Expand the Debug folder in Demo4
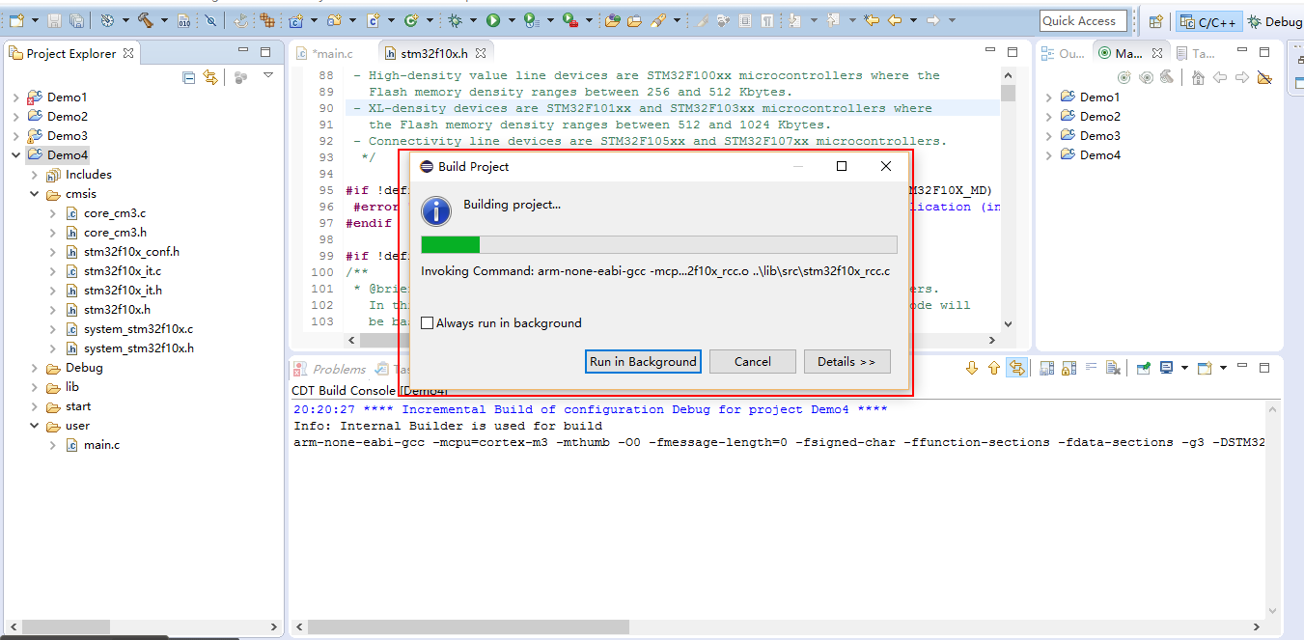This screenshot has width=1304, height=640. pyautogui.click(x=34, y=368)
